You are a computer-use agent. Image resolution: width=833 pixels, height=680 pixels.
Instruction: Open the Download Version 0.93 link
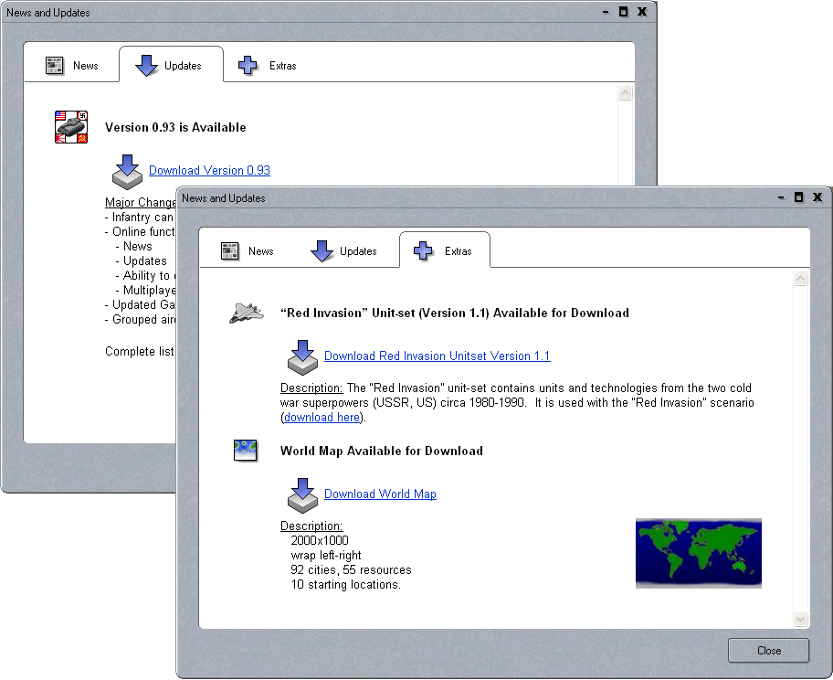click(x=209, y=171)
